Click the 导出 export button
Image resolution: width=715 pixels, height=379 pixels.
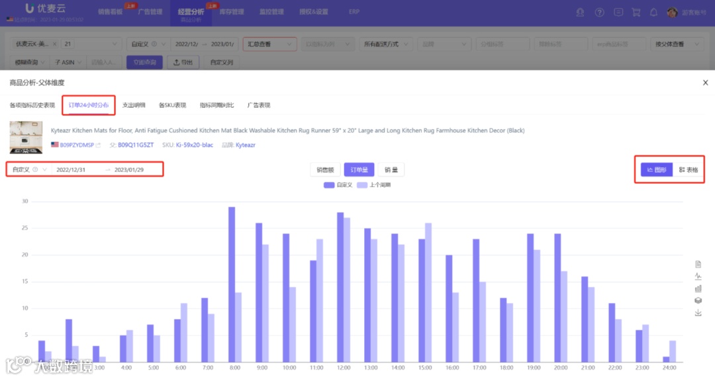[x=183, y=62]
